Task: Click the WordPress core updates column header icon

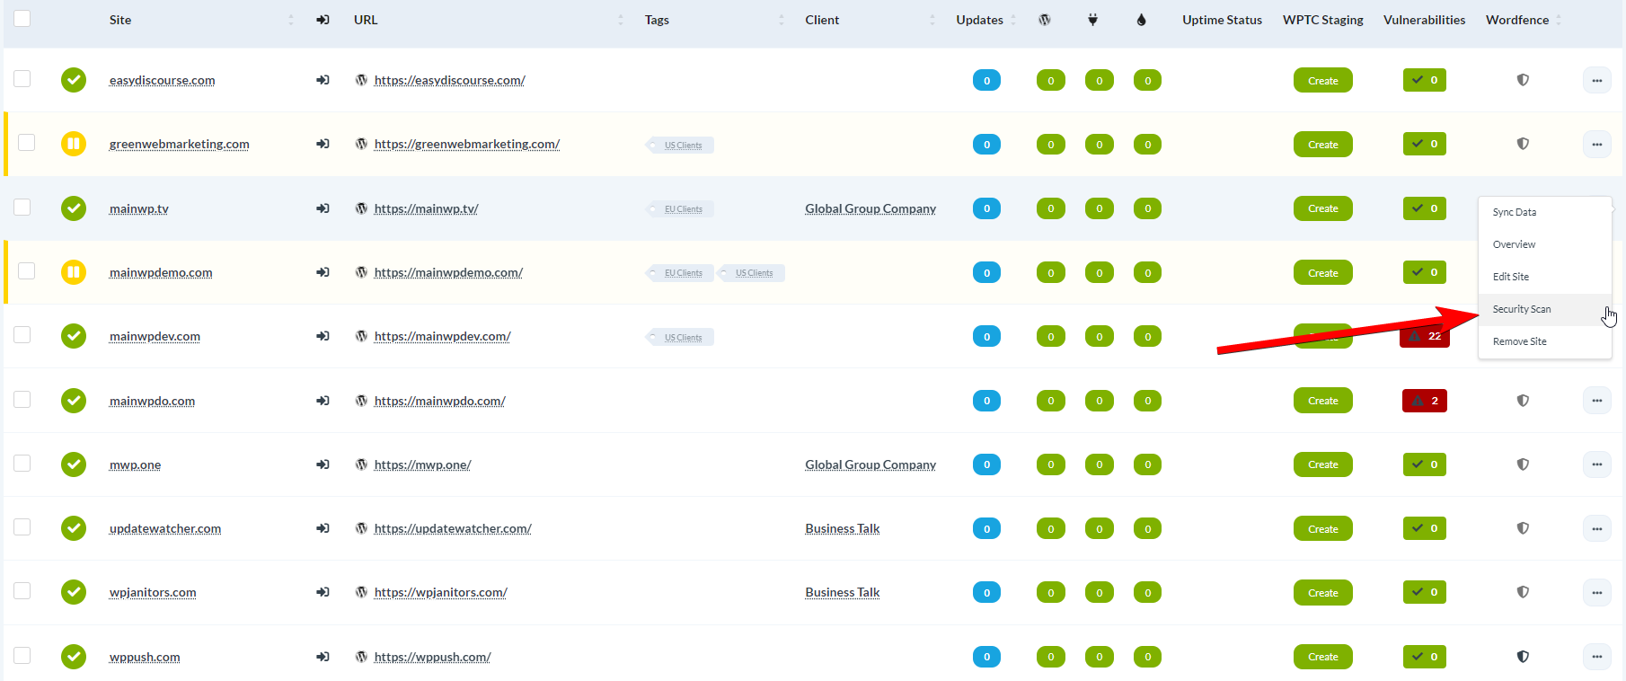Action: point(1045,20)
